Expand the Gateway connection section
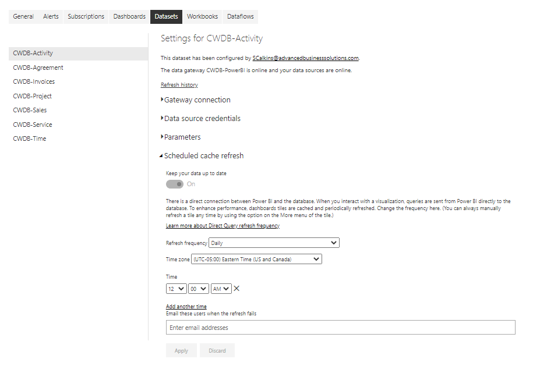The image size is (540, 366). (196, 100)
